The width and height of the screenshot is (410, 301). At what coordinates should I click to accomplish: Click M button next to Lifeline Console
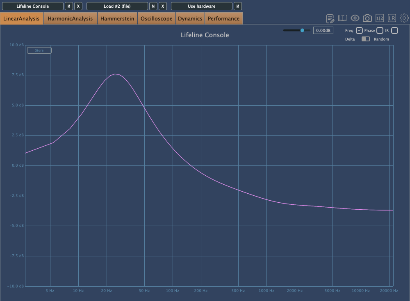click(x=68, y=6)
